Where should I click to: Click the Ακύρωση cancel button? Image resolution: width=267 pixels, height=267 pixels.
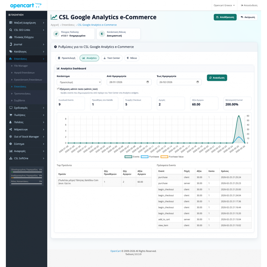coord(248,17)
